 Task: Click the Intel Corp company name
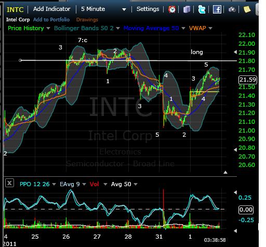coord(18,20)
